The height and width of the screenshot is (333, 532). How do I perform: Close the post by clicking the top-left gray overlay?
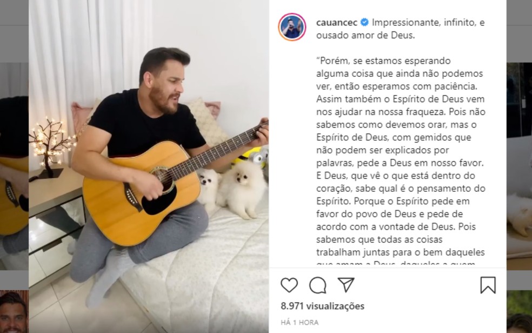[x=14, y=12]
